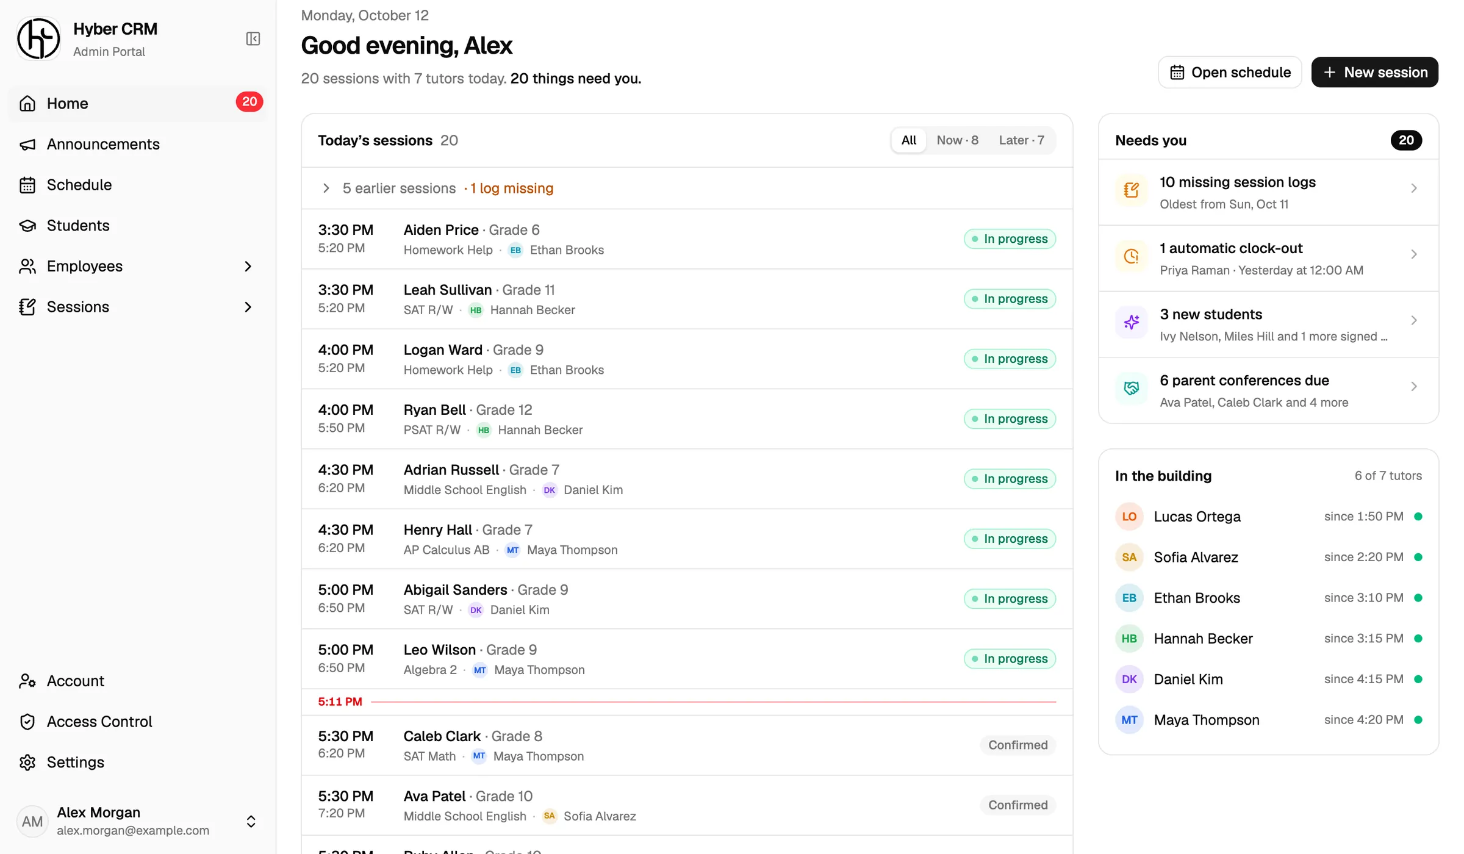1464x854 pixels.
Task: Open the Ryan Bell PSAT R/W session
Action: 687,419
